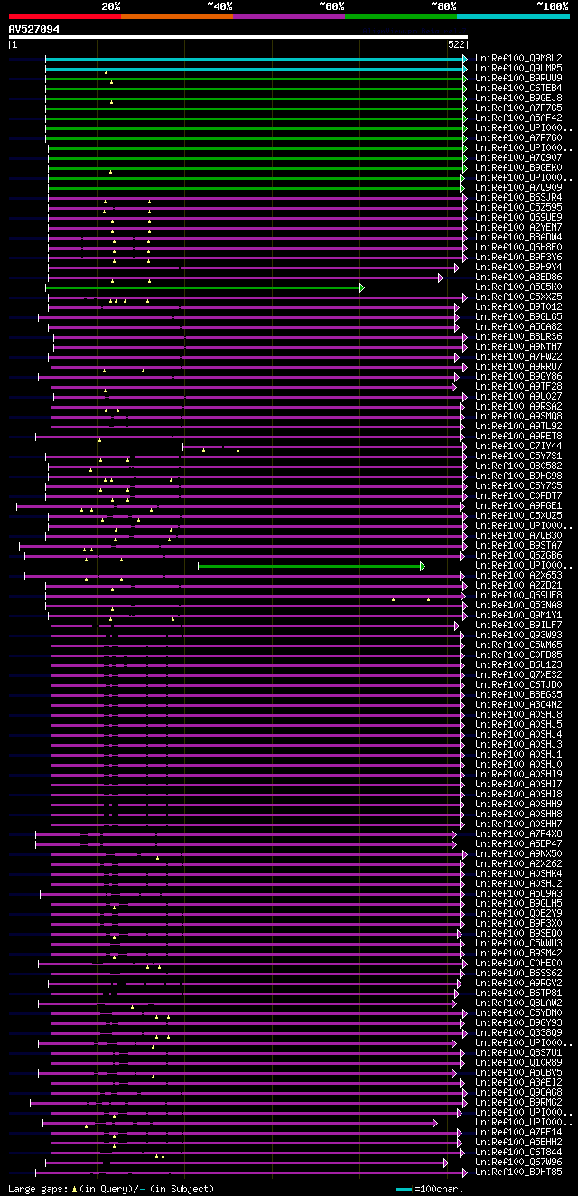Select the UniRef100_A2X653 label

(x=518, y=576)
